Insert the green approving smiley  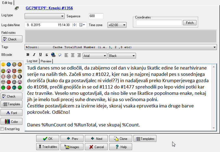(3, 87)
